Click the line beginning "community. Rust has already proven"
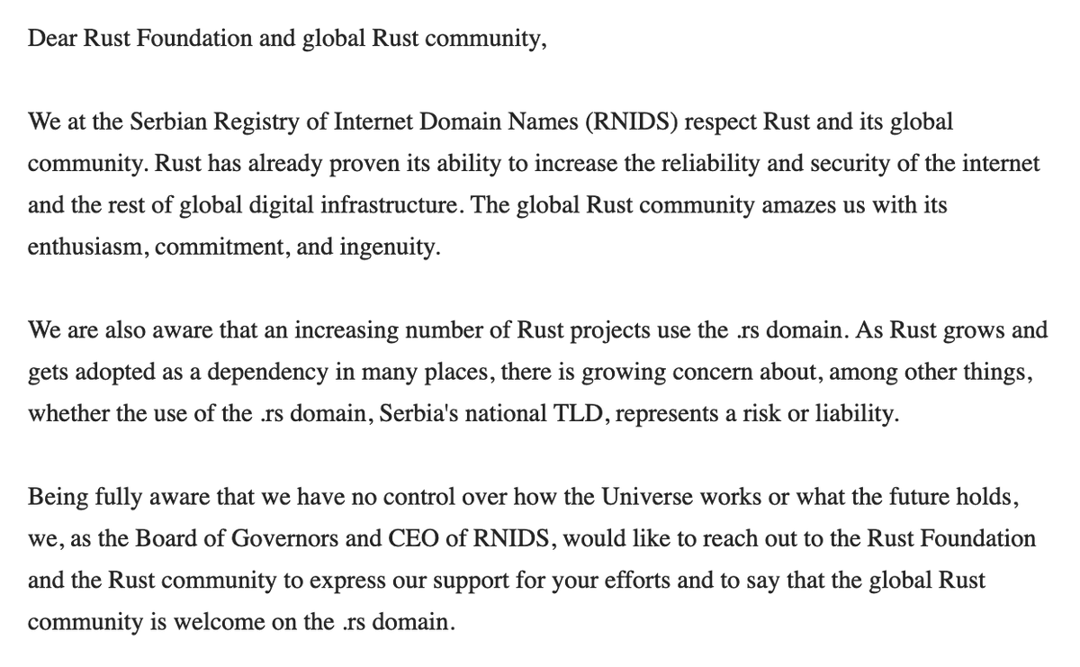 coord(534,164)
